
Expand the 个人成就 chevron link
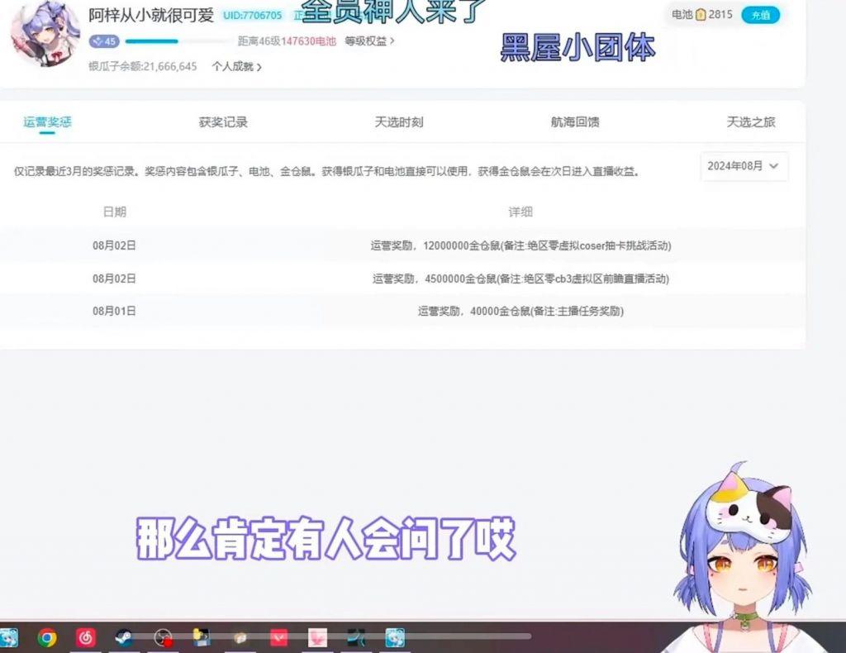click(236, 67)
